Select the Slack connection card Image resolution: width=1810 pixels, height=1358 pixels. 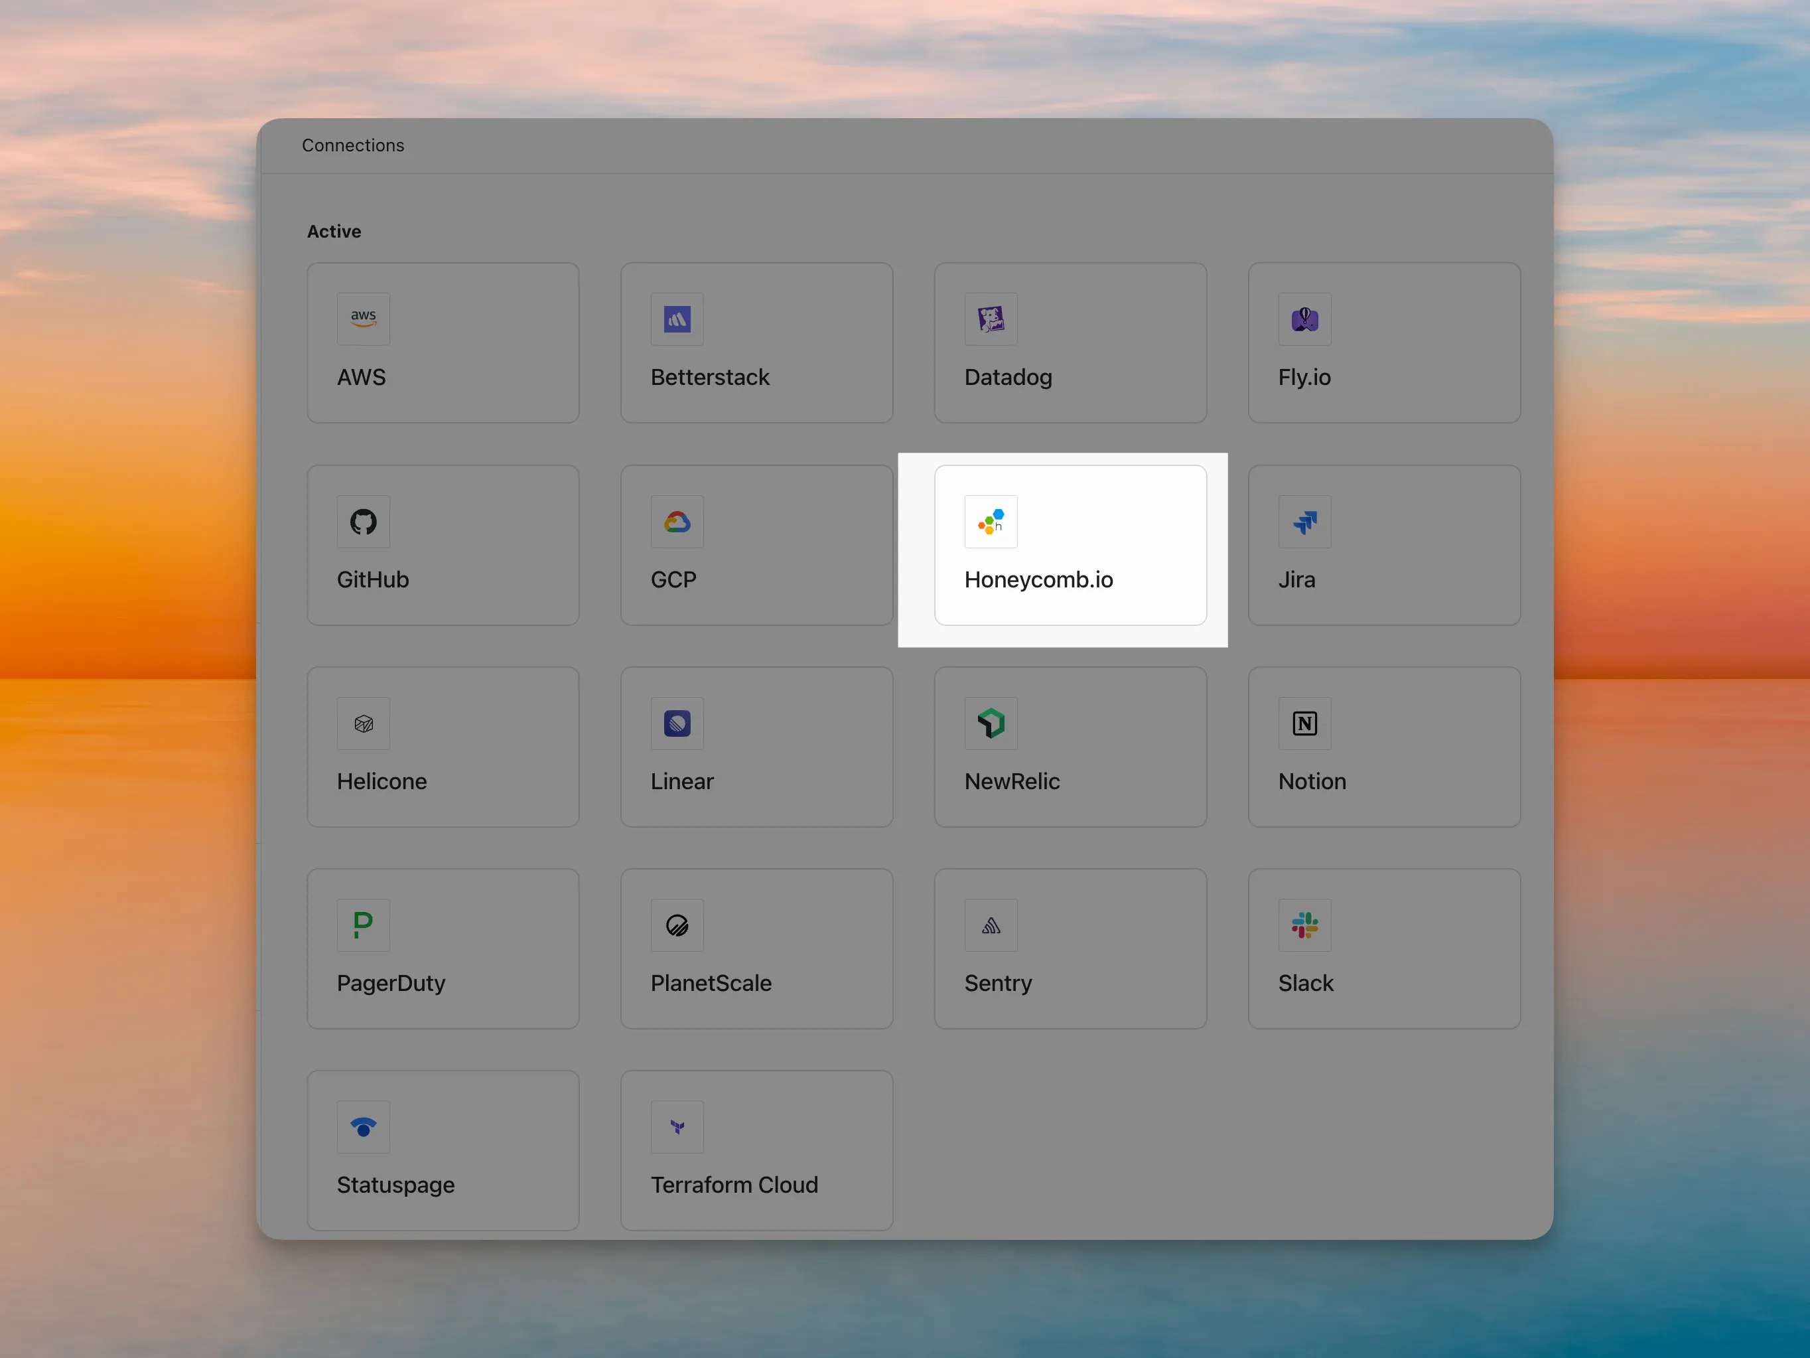click(1383, 948)
